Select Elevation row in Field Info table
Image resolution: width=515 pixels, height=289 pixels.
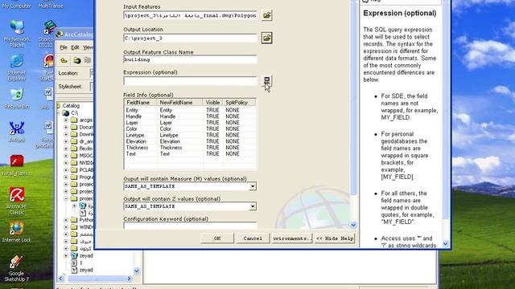pos(190,141)
